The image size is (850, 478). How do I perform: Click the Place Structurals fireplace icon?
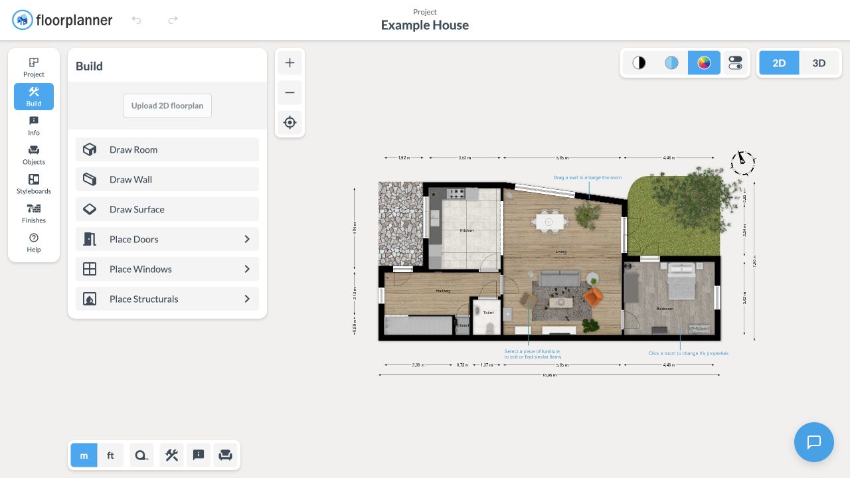pyautogui.click(x=90, y=299)
